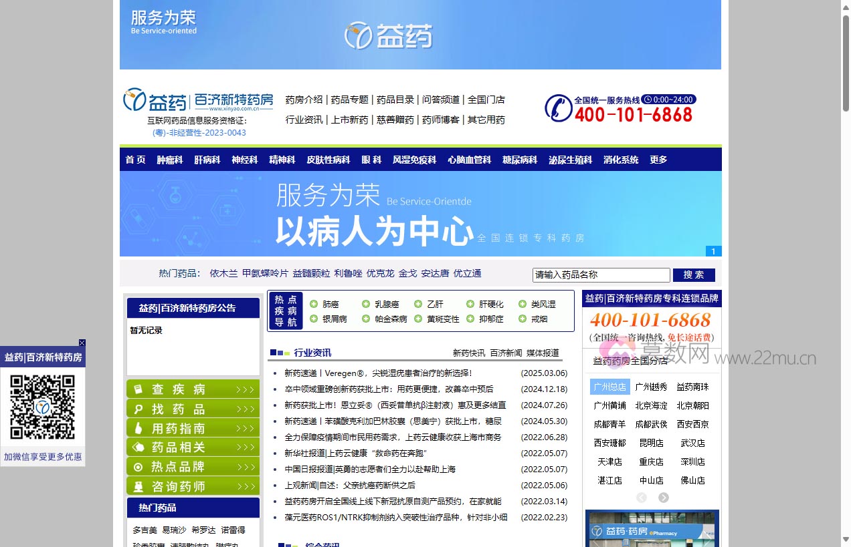851x547 pixels.
Task: Click the green plus icon beside 银屑病
Action: point(314,319)
